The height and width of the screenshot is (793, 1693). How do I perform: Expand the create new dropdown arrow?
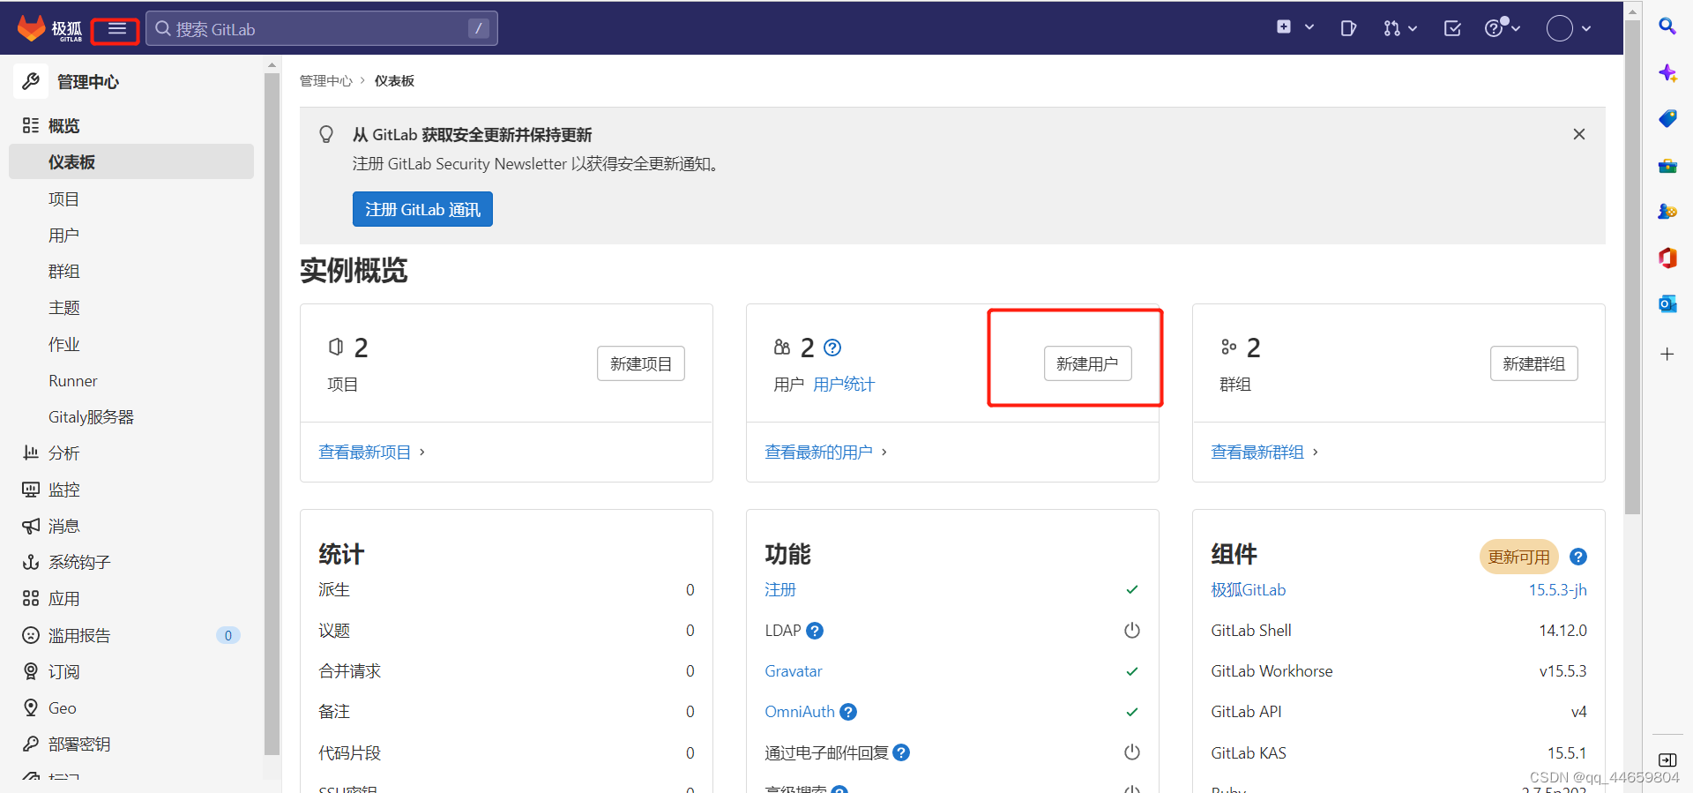(x=1309, y=27)
